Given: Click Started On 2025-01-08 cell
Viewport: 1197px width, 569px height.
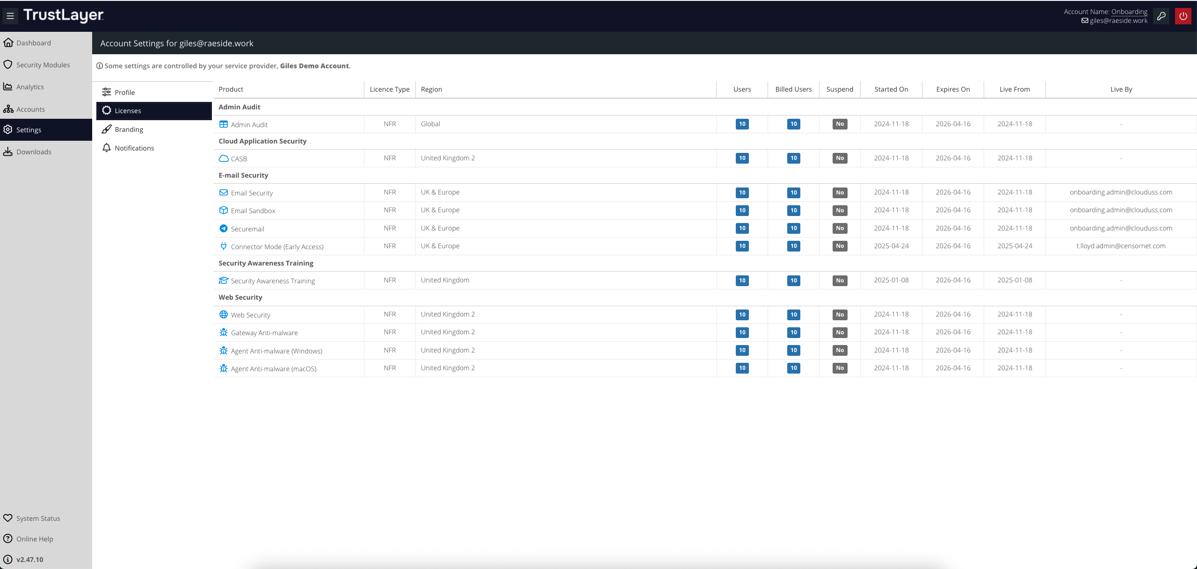Looking at the screenshot, I should [x=891, y=280].
